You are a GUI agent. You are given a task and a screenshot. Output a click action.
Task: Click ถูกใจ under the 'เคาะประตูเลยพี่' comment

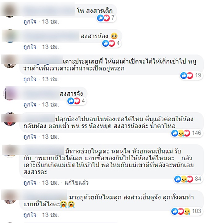[30, 79]
